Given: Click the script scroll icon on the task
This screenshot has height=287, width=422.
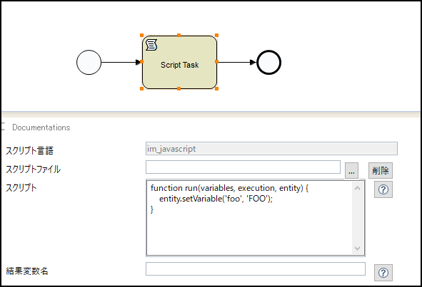Looking at the screenshot, I should 151,45.
